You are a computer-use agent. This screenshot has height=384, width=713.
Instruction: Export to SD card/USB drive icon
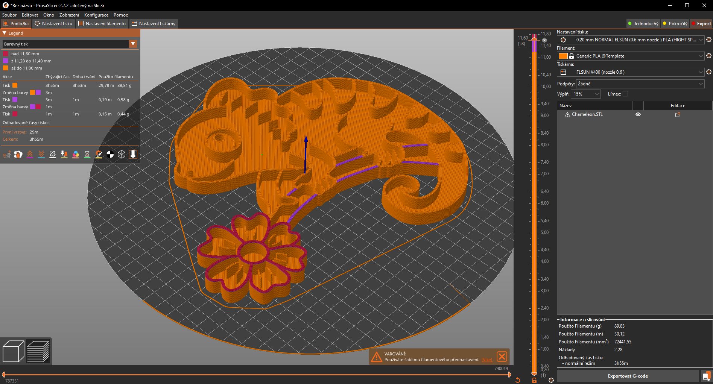coord(707,376)
